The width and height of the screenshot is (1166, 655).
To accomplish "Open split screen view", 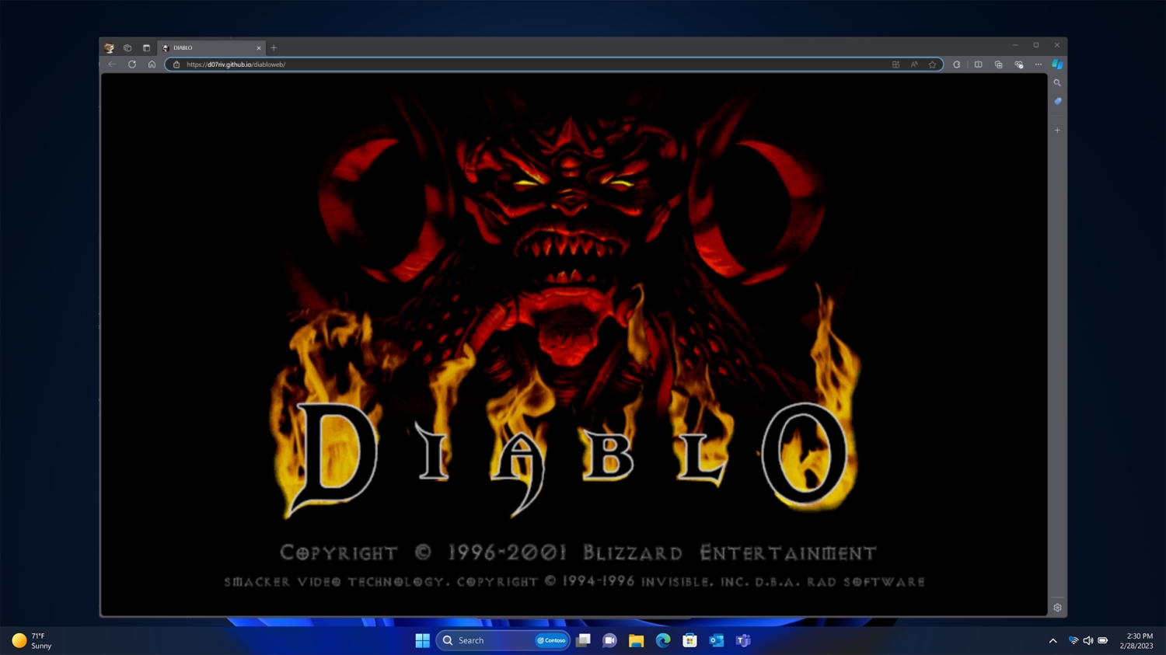I will (979, 64).
